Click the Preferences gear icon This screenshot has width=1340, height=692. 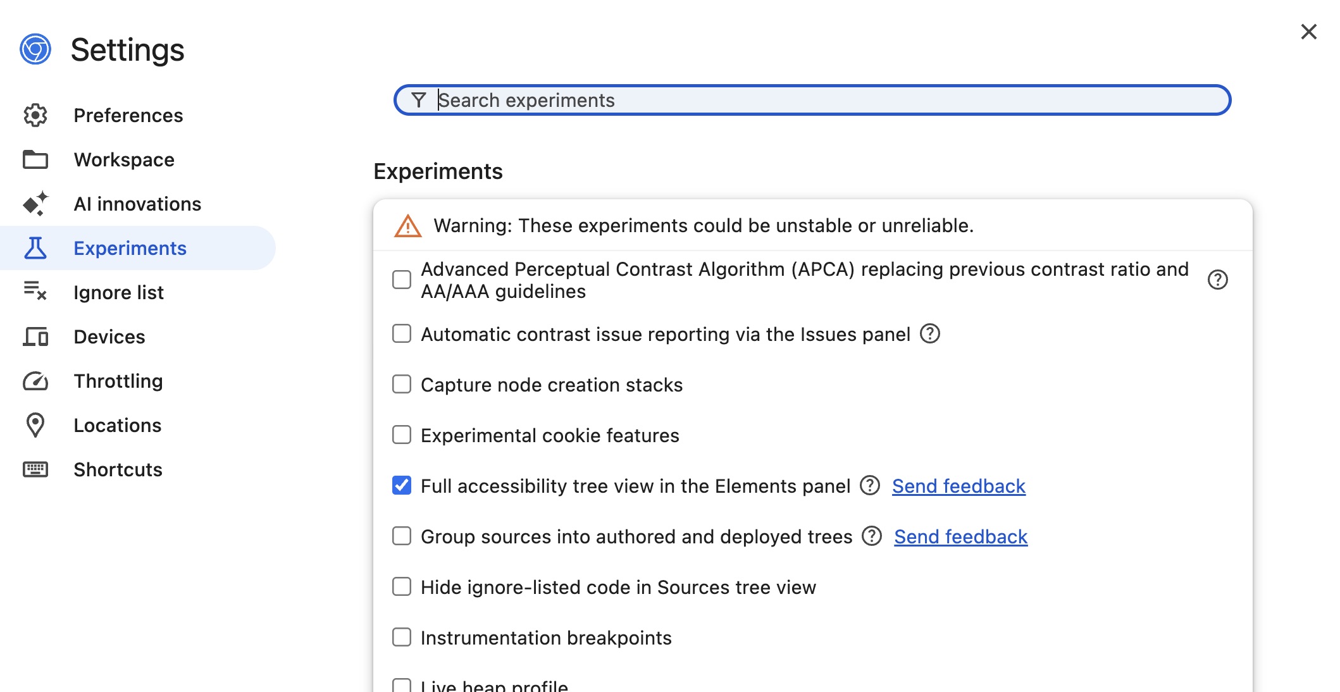pyautogui.click(x=36, y=115)
